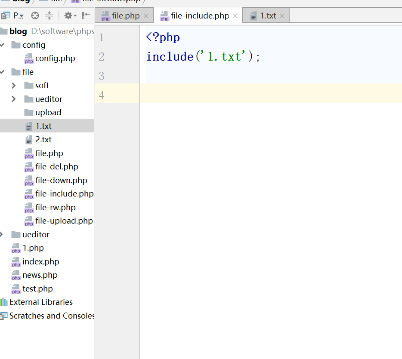Click line number 4 in gutter

[102, 96]
